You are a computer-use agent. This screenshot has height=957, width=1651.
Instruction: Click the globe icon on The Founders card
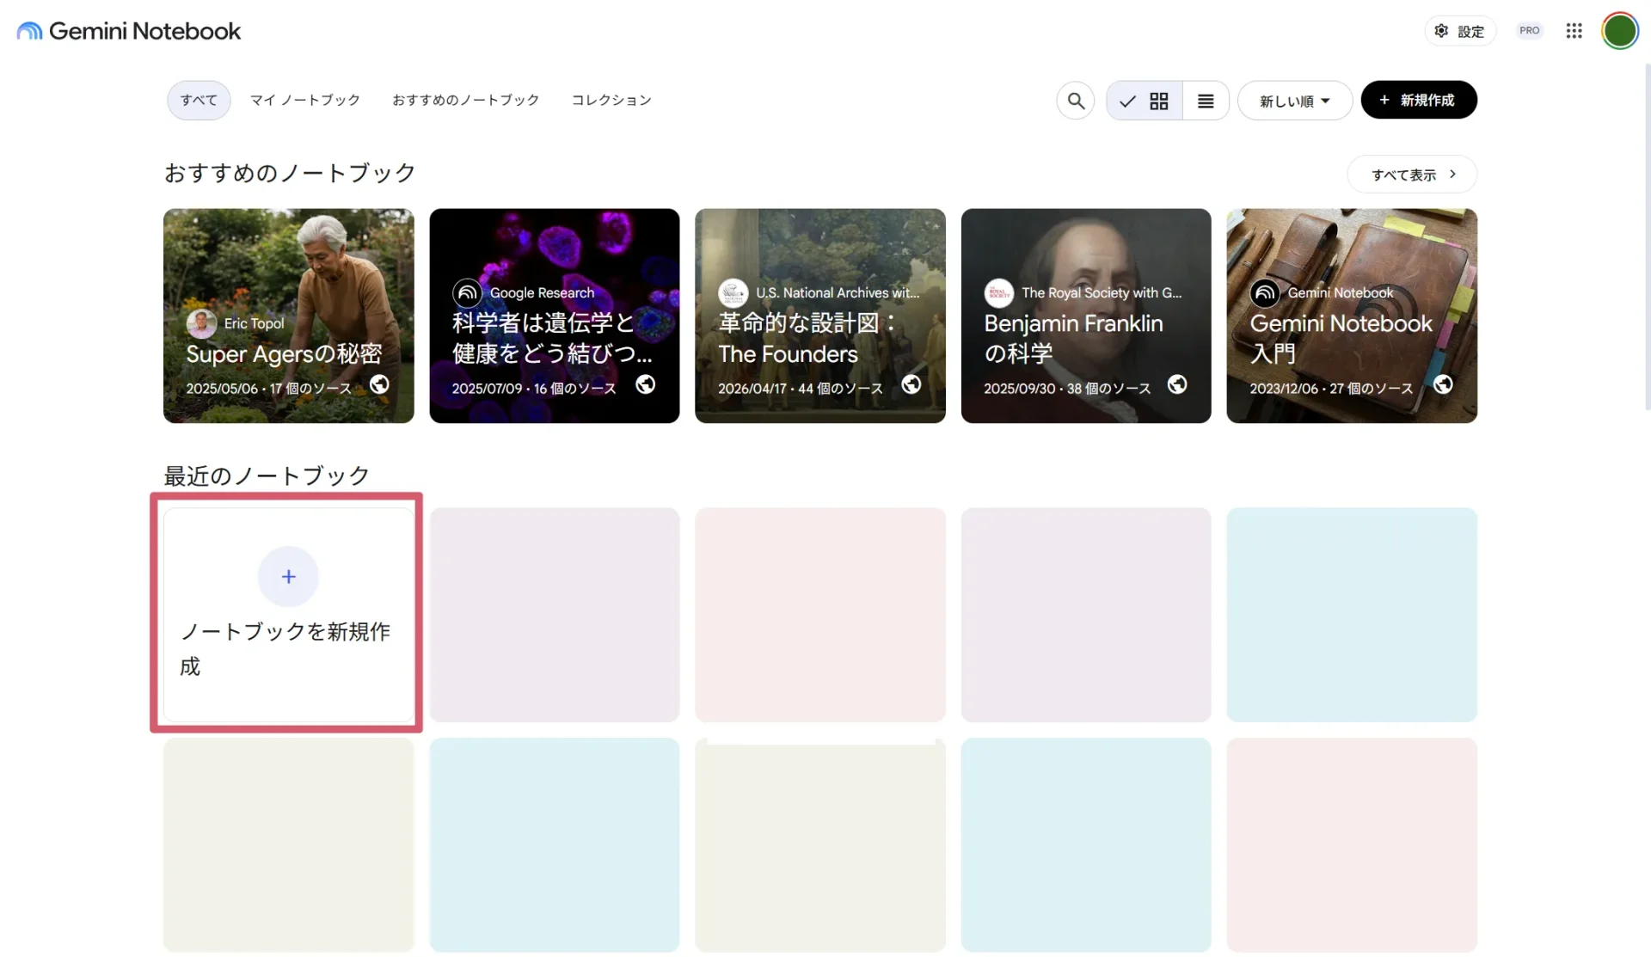911,384
